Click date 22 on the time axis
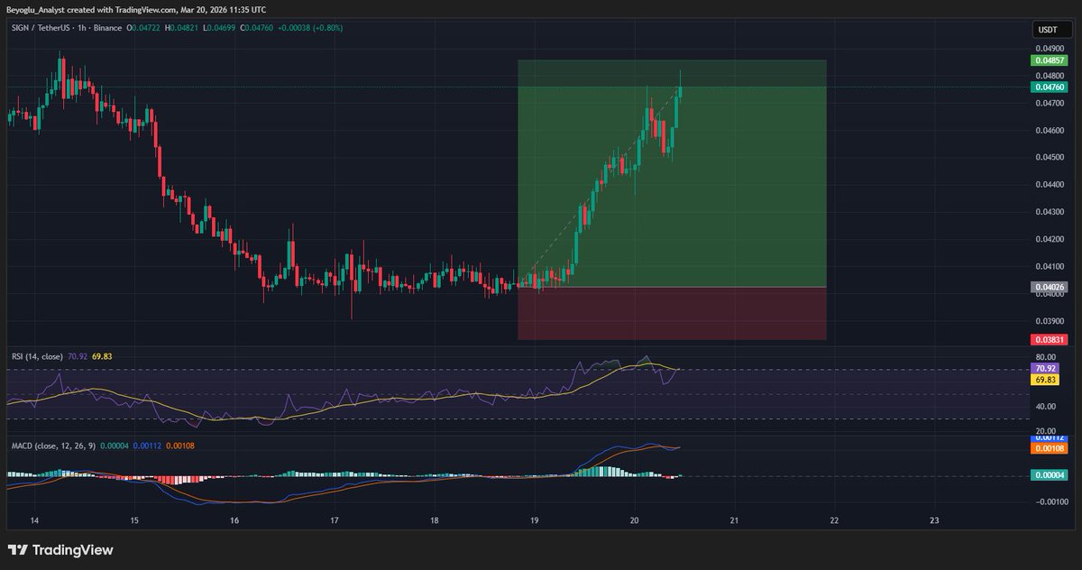 pyautogui.click(x=834, y=520)
